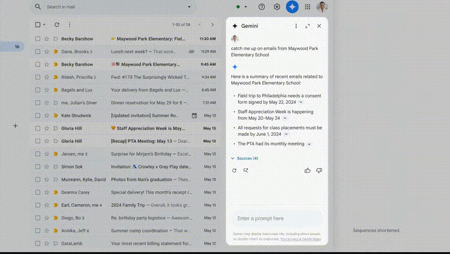Viewport: 450px width, 254px height.
Task: Open Gemini panel more options menu
Action: point(296,26)
